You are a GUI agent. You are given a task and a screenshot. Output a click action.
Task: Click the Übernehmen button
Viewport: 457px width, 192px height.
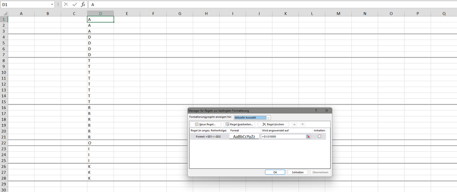321,172
